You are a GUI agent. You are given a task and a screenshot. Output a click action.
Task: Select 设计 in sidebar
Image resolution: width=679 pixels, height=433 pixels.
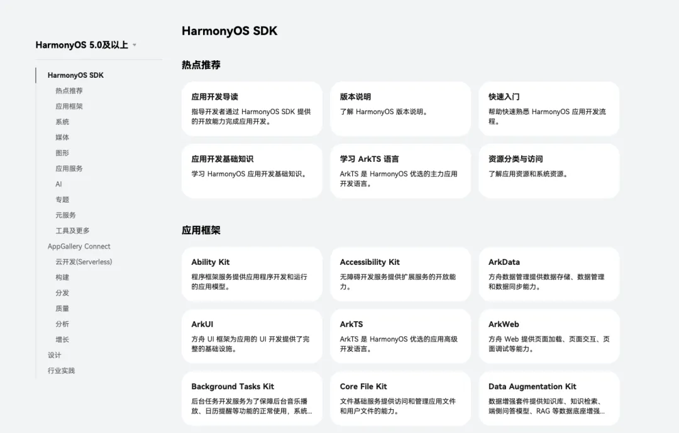(x=54, y=355)
